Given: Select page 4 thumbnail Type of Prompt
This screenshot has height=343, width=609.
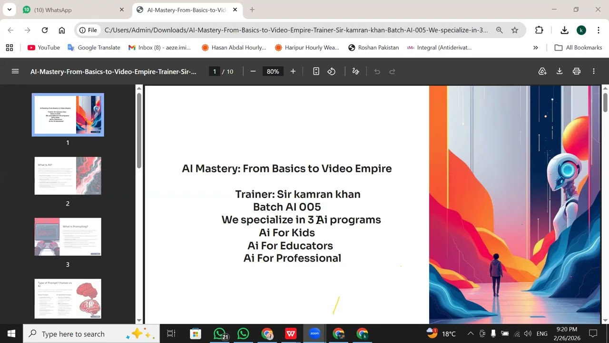Looking at the screenshot, I should pos(68,298).
